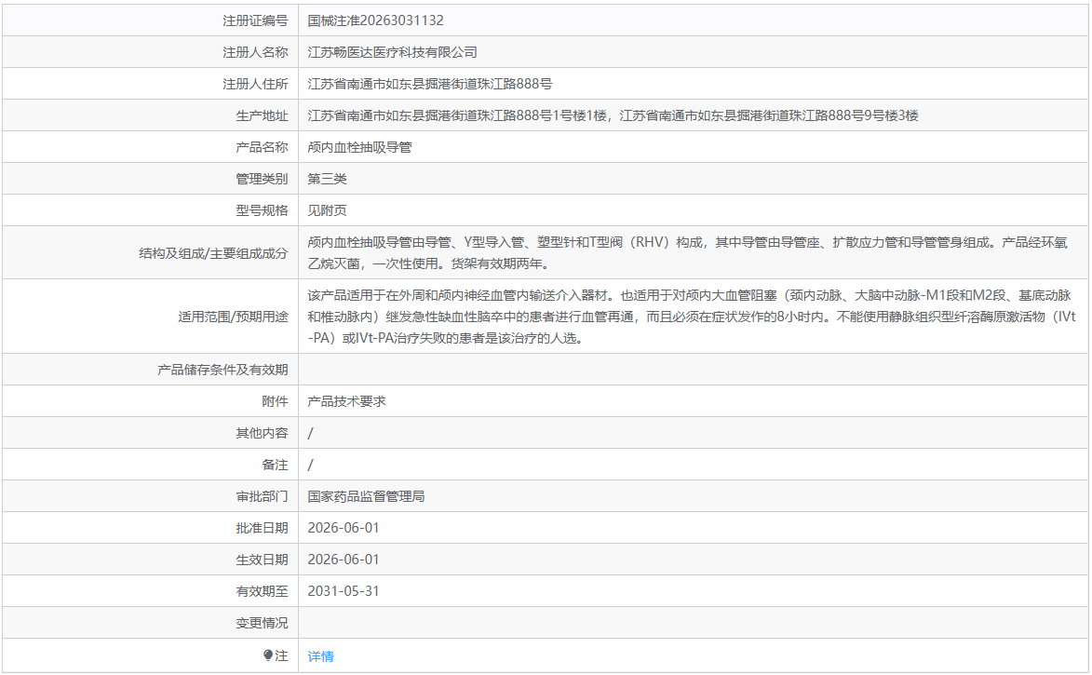Click the 结构及组成/主要组成成分 label
This screenshot has height=675, width=1092.
(x=213, y=253)
